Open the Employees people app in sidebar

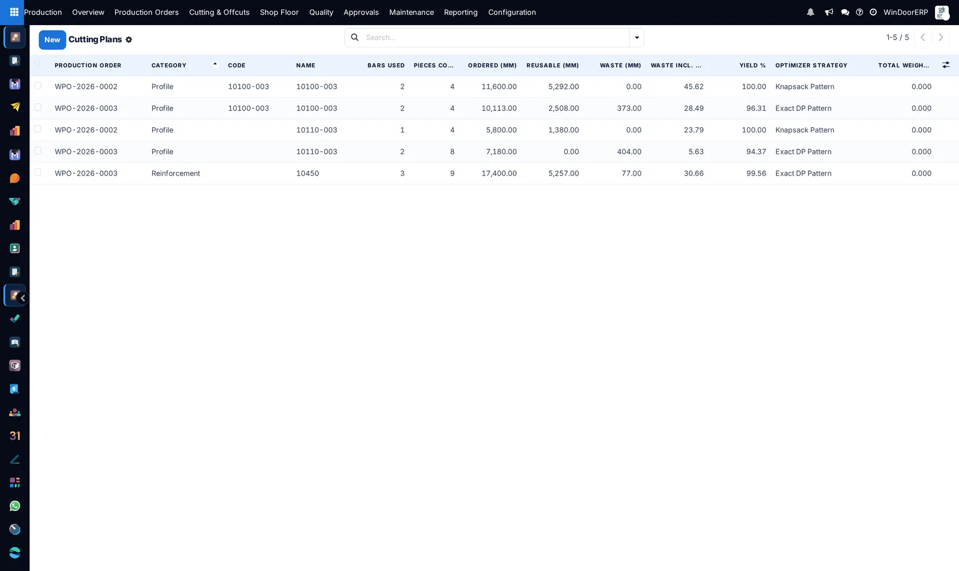coord(15,412)
